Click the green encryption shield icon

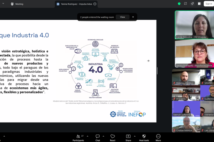click(x=179, y=4)
